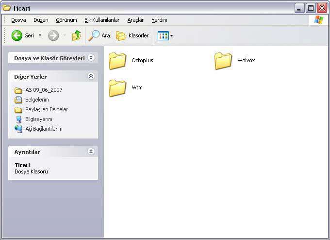This screenshot has height=240, width=330.
Task: Click the Wolvox folder name
Action: [246, 60]
